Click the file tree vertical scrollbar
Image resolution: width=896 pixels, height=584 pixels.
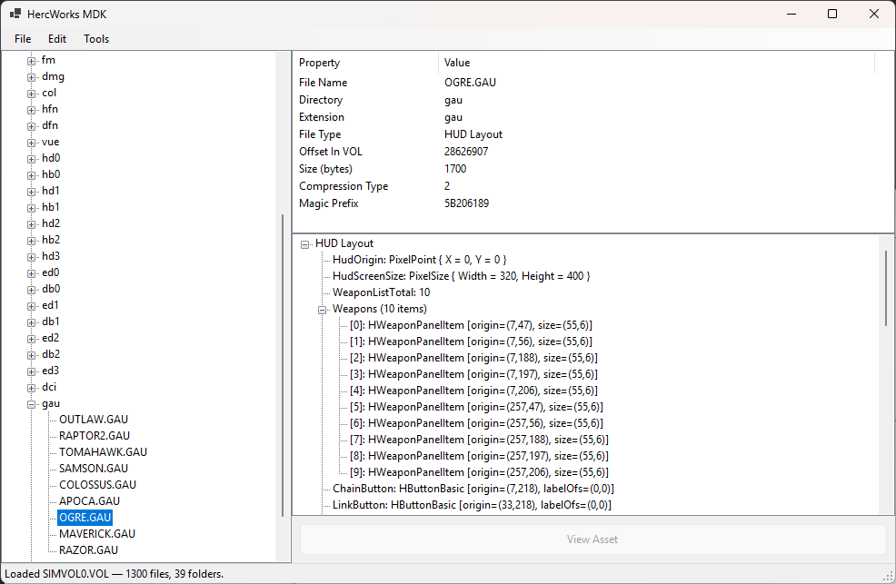[x=283, y=365]
